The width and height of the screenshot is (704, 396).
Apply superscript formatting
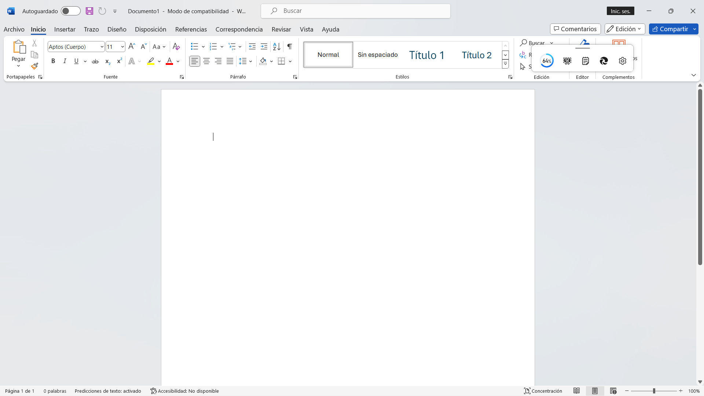(119, 61)
